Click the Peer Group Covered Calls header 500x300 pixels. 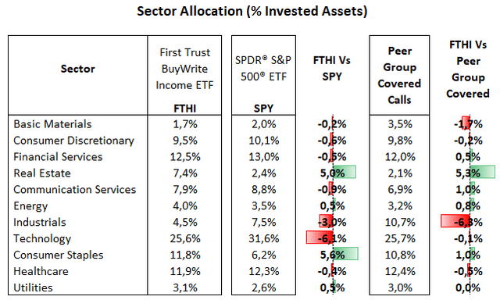(399, 75)
